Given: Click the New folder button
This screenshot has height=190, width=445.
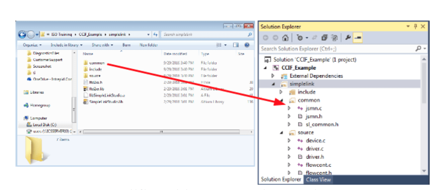Looking at the screenshot, I should point(148,45).
